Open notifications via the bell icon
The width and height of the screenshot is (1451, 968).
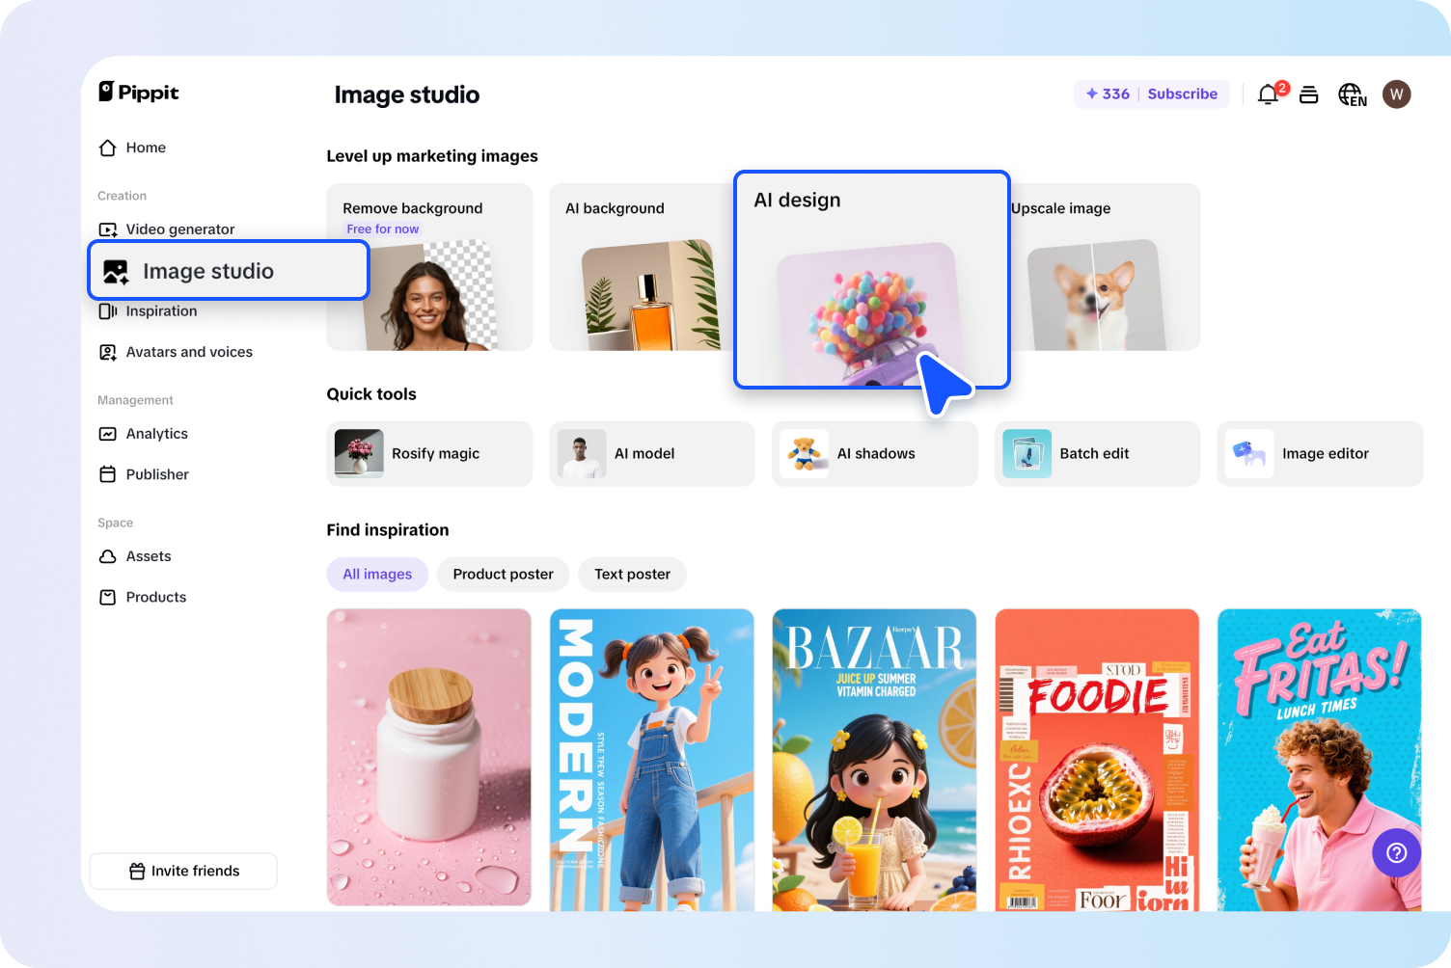tap(1268, 94)
